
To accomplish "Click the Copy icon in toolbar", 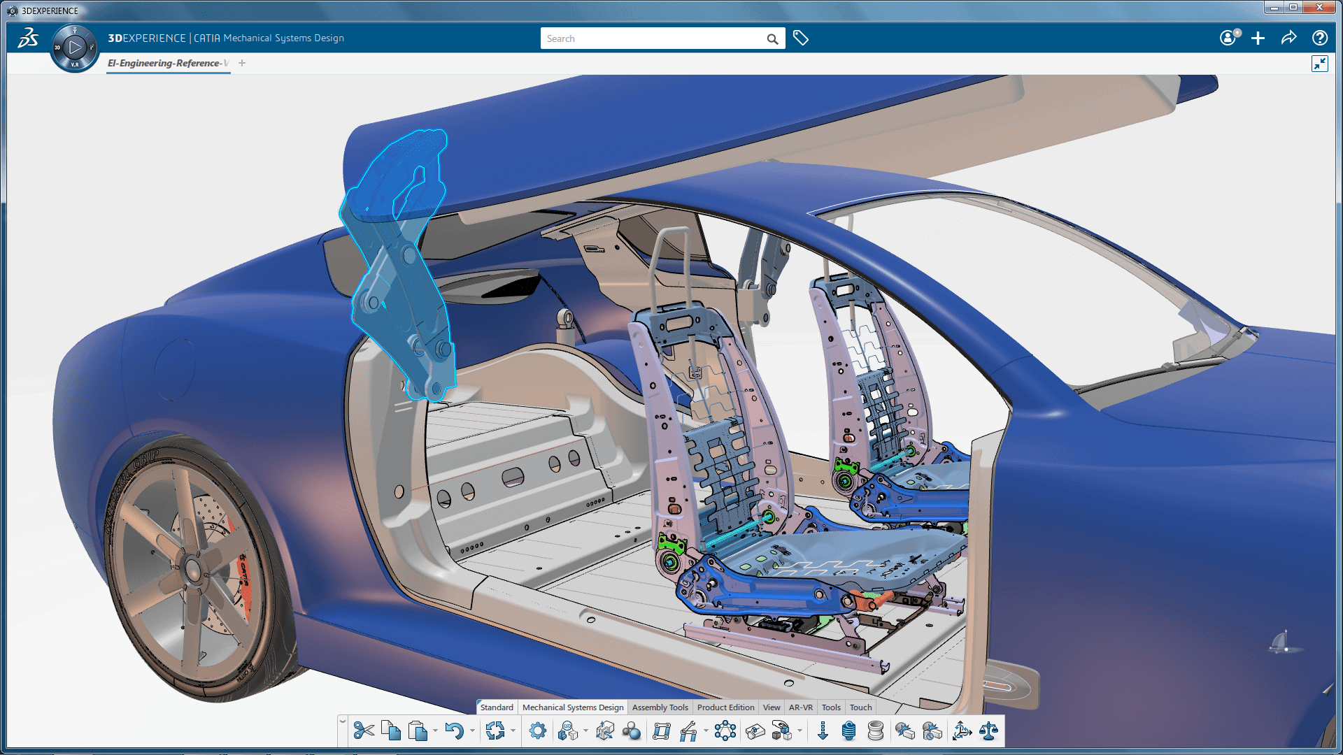I will pyautogui.click(x=391, y=731).
